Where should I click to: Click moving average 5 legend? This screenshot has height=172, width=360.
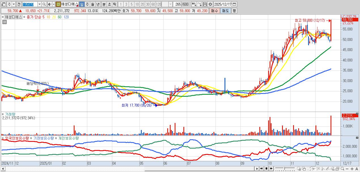coord(43,17)
